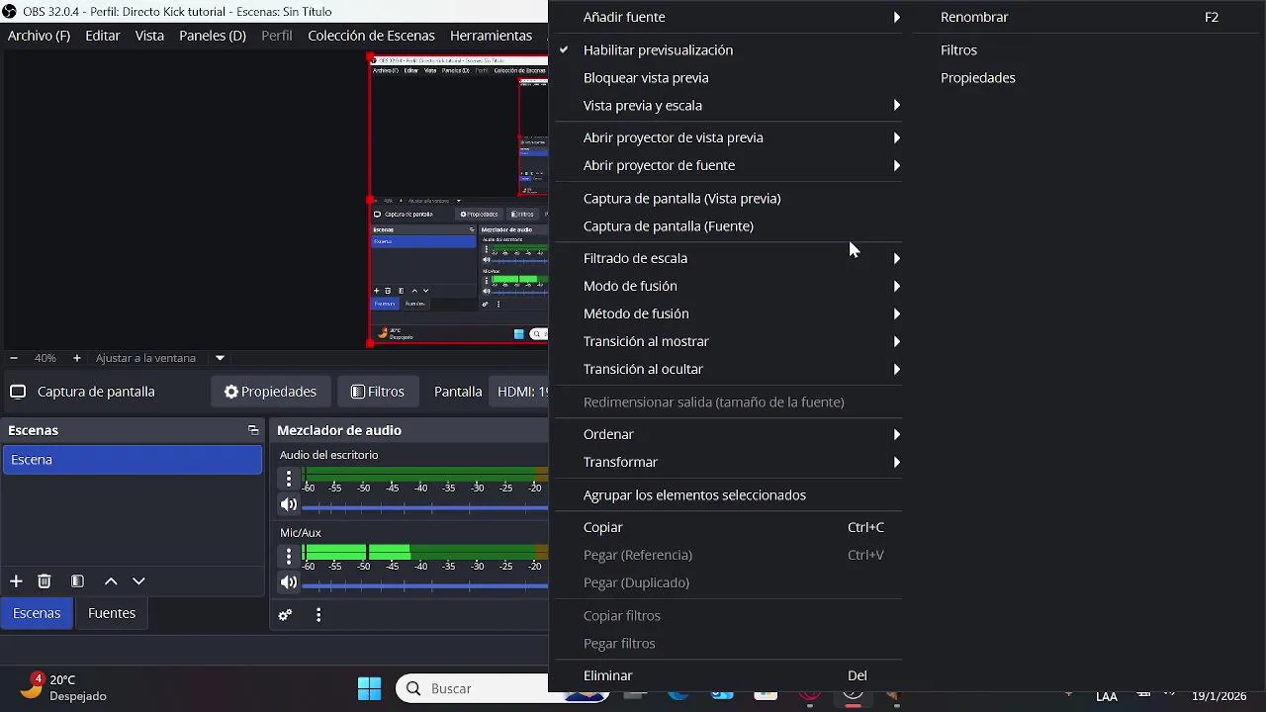
Task: Click the Mic/Aux volume slider
Action: pos(425,585)
